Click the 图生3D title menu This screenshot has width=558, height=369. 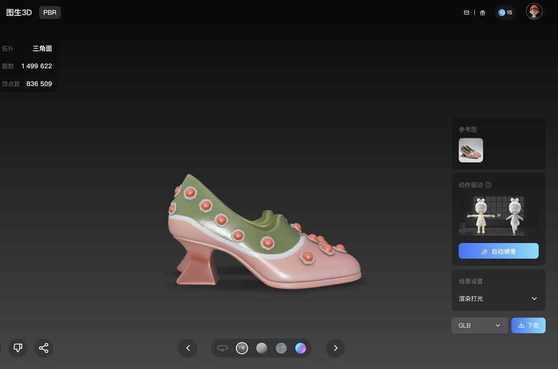tap(19, 12)
